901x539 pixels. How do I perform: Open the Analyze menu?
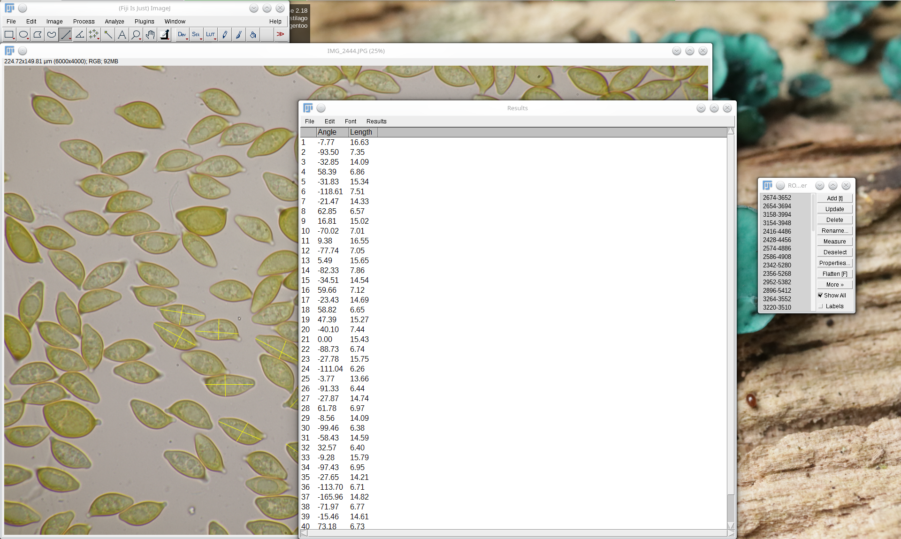click(114, 22)
